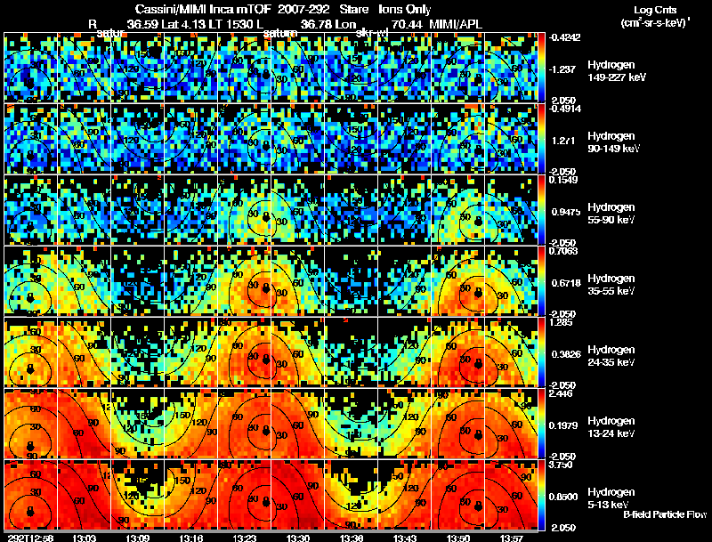The width and height of the screenshot is (712, 542).
Task: Click the "0.3826" colorbar value
Action: point(566,354)
